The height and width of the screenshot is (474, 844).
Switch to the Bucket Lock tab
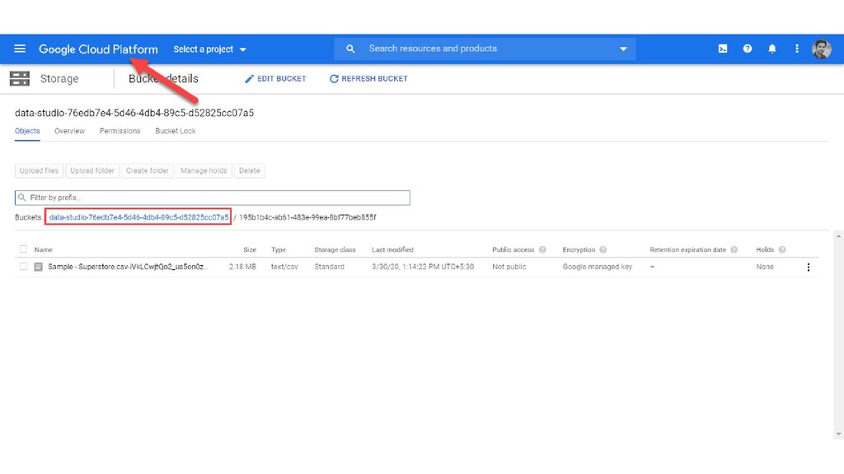tap(176, 131)
